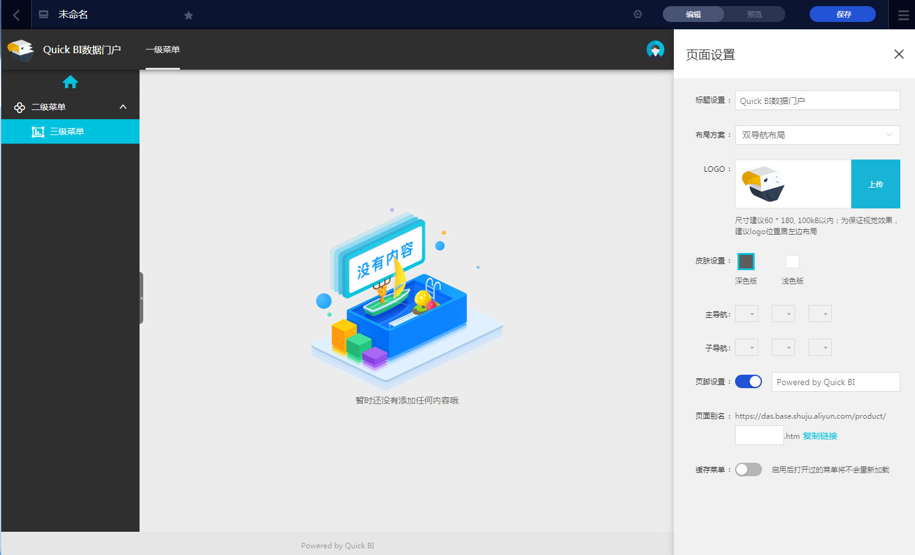Collapse the 二级菜单 section chevron

(123, 107)
